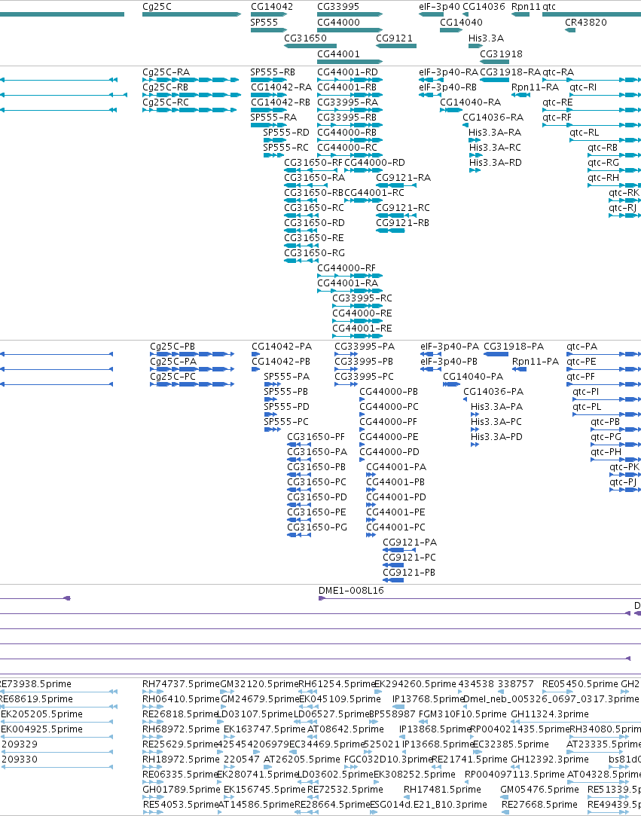Viewport: 641px width, 816px height.
Task: Select transcript CG14042-RA
Action: (x=281, y=87)
